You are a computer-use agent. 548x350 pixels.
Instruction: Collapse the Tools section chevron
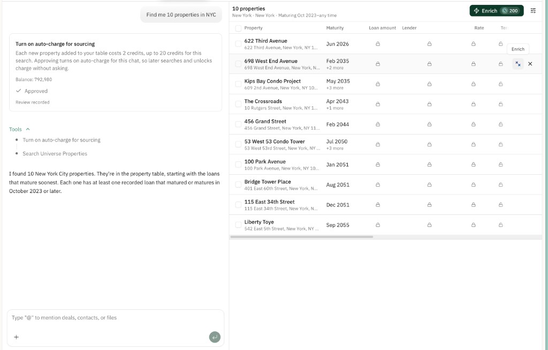point(28,129)
